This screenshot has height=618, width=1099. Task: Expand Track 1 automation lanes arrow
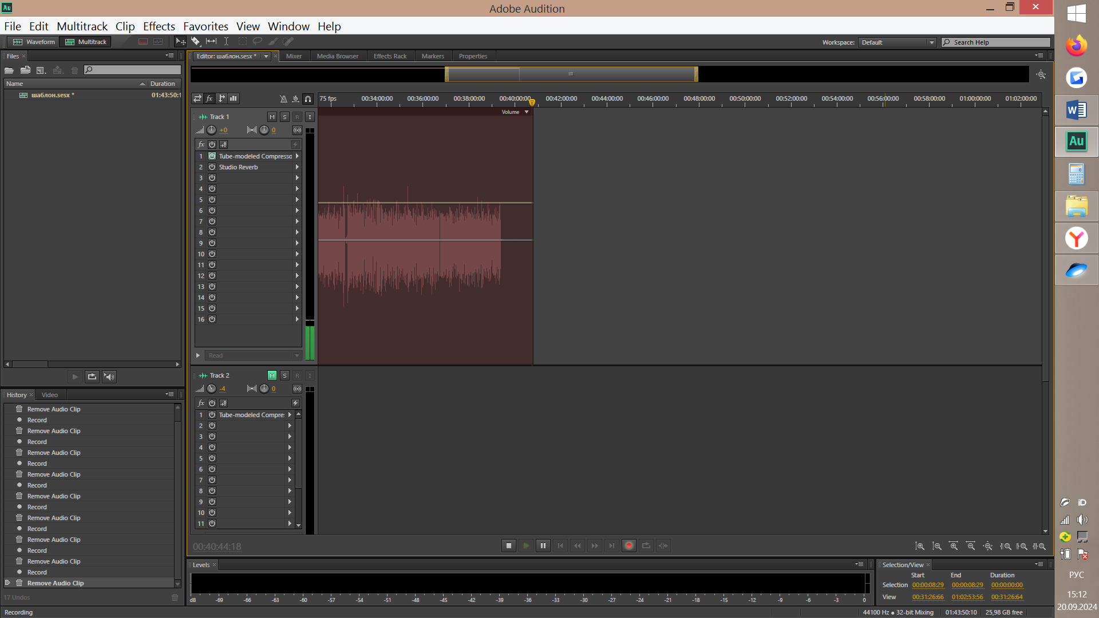point(198,355)
